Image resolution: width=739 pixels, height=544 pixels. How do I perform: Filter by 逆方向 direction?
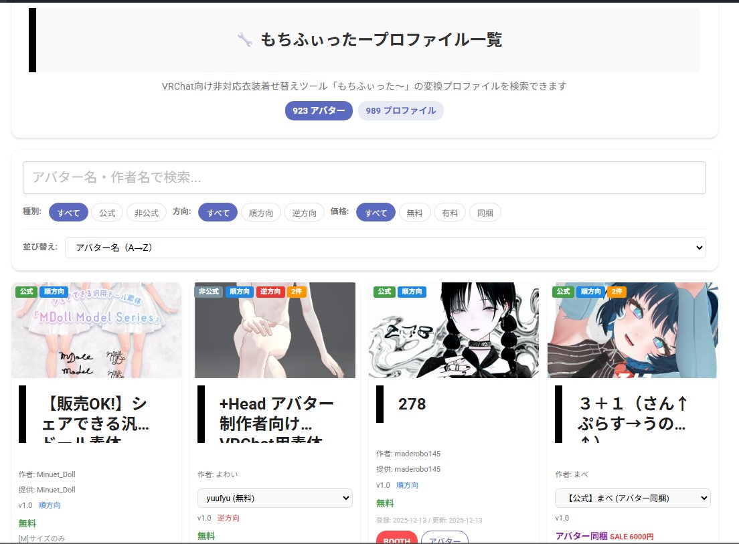click(304, 212)
